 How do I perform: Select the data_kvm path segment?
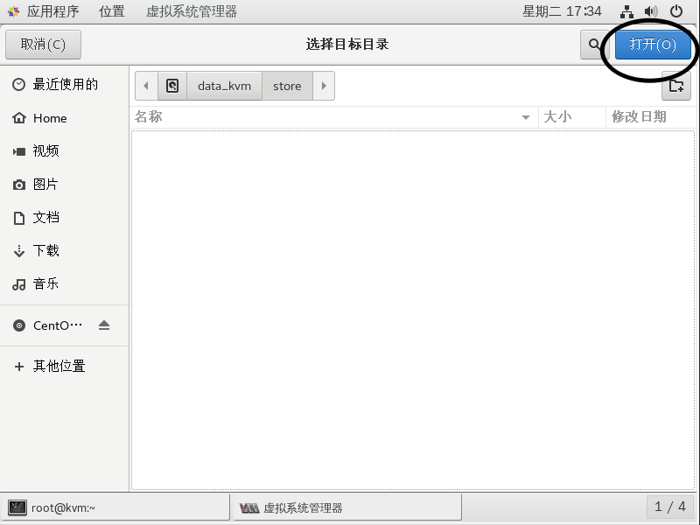coord(224,86)
